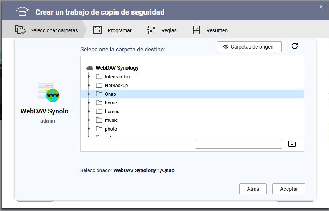Image resolution: width=329 pixels, height=211 pixels.
Task: Click the backup job icon in title bar
Action: [23, 12]
